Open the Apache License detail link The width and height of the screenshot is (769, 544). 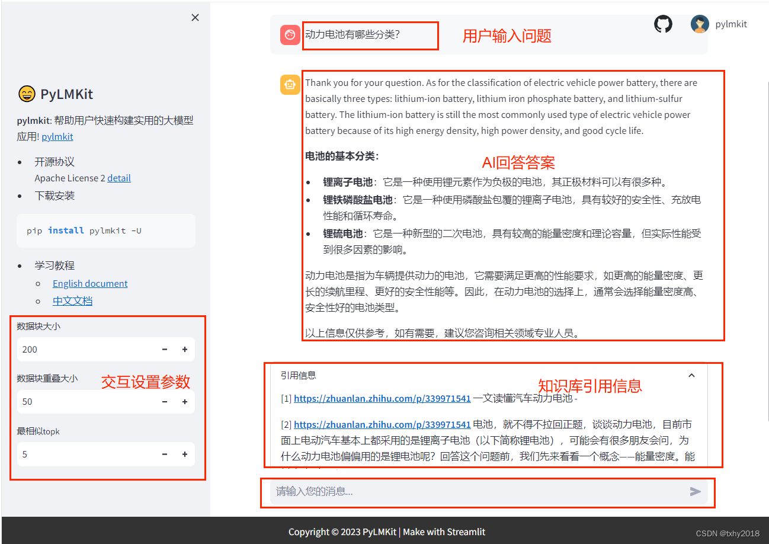click(x=119, y=178)
